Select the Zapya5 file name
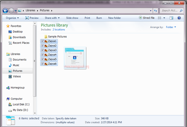The width and height of the screenshot is (187, 127). coord(52,59)
